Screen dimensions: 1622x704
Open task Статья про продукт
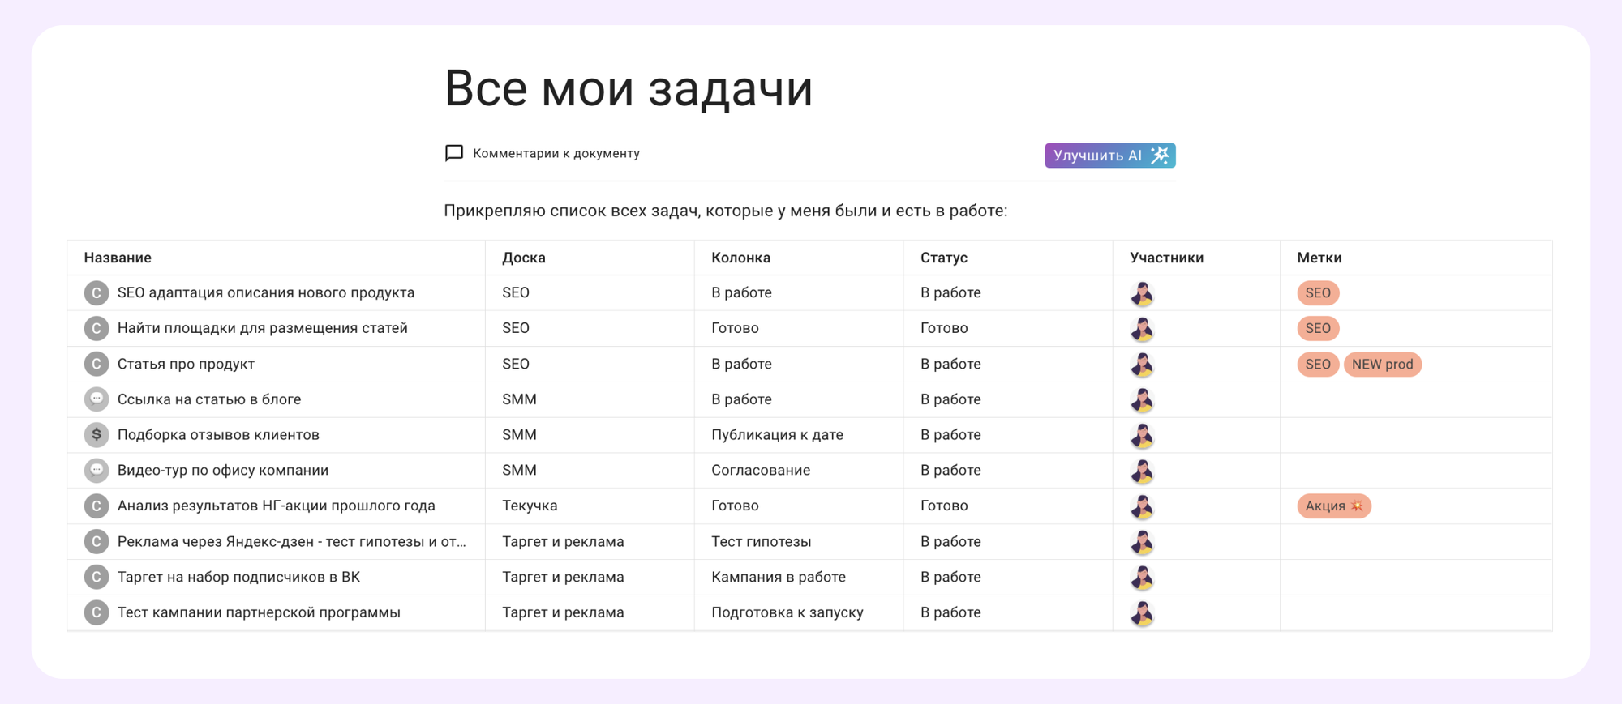(187, 364)
